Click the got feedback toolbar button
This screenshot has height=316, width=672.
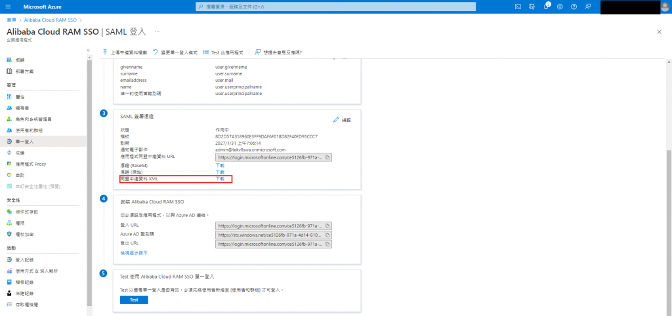click(x=278, y=52)
